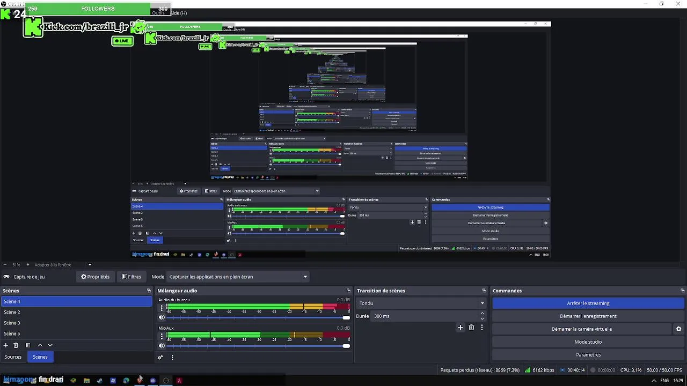Delete the selected scene with the trash icon

pyautogui.click(x=16, y=345)
